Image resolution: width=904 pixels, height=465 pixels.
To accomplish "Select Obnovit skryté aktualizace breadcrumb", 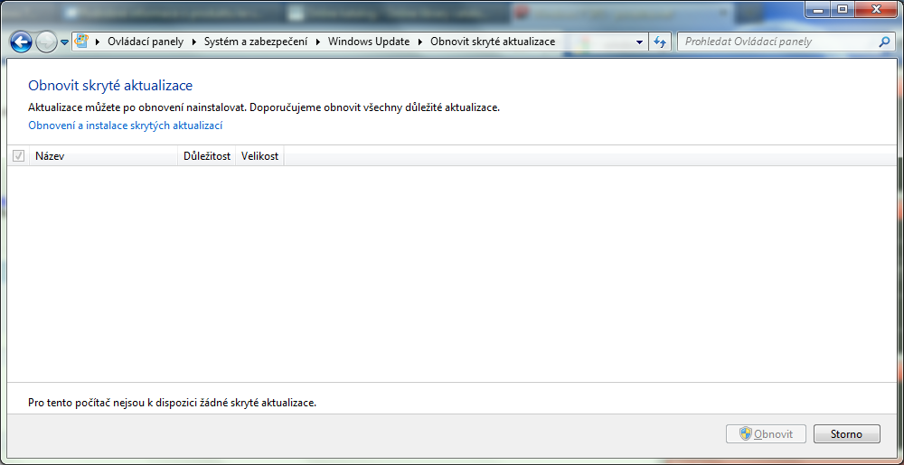I will [493, 42].
